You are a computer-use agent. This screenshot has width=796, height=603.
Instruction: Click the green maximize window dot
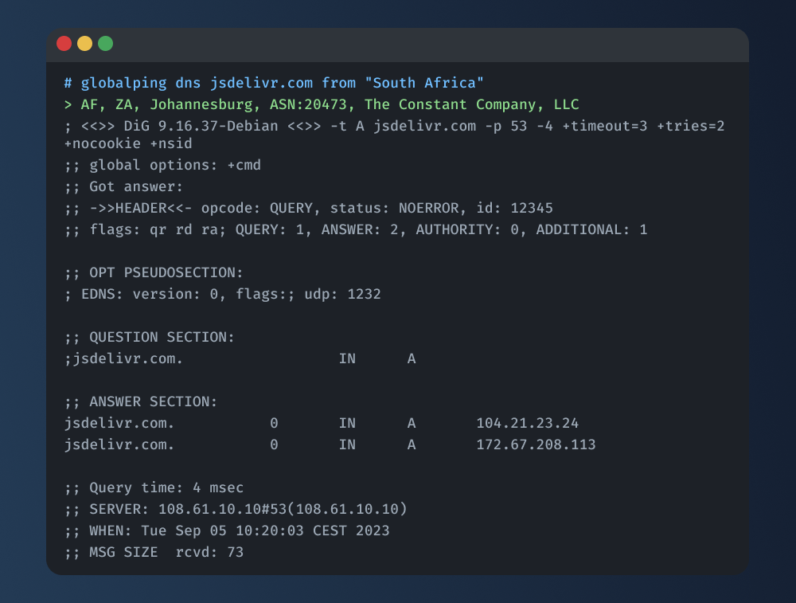106,44
